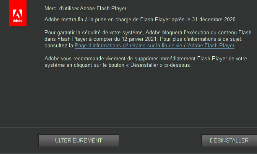Click the 'Pour garantir la sécurité' paragraph start
This screenshot has height=154, width=257.
coord(72,33)
